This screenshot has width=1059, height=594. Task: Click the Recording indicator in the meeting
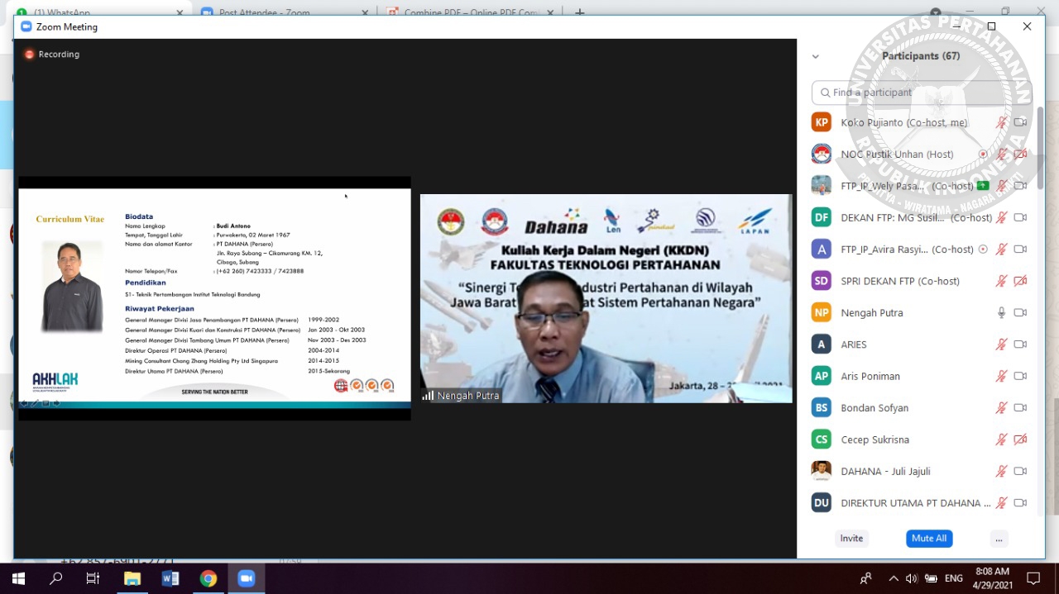click(51, 55)
